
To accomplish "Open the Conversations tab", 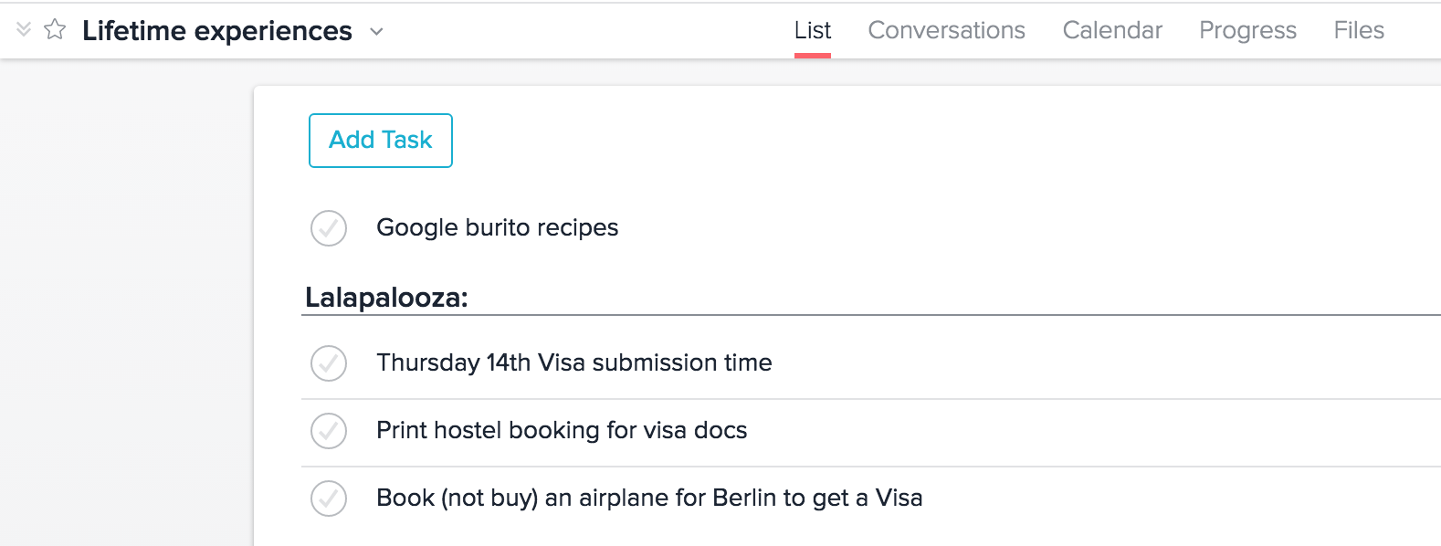I will coord(946,31).
